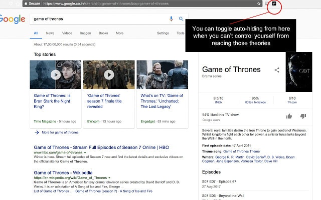Open the Google logo home link

point(13,19)
